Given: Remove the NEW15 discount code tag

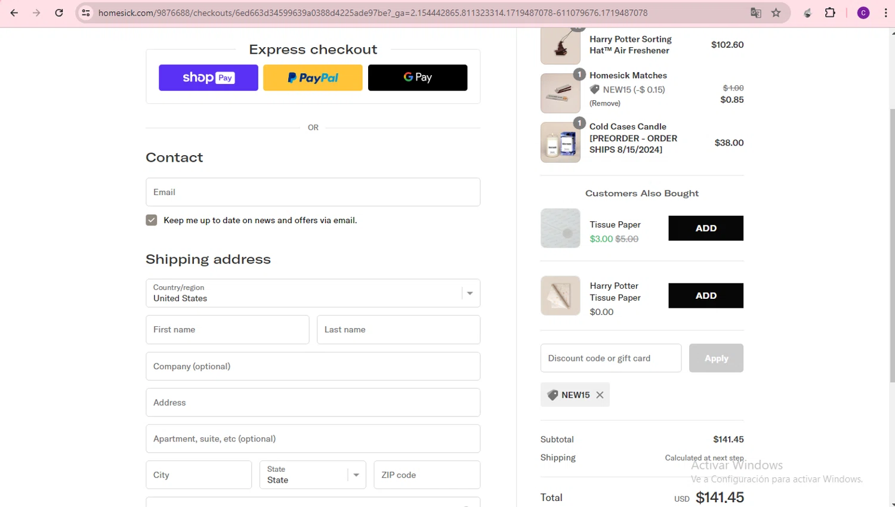Looking at the screenshot, I should (600, 395).
